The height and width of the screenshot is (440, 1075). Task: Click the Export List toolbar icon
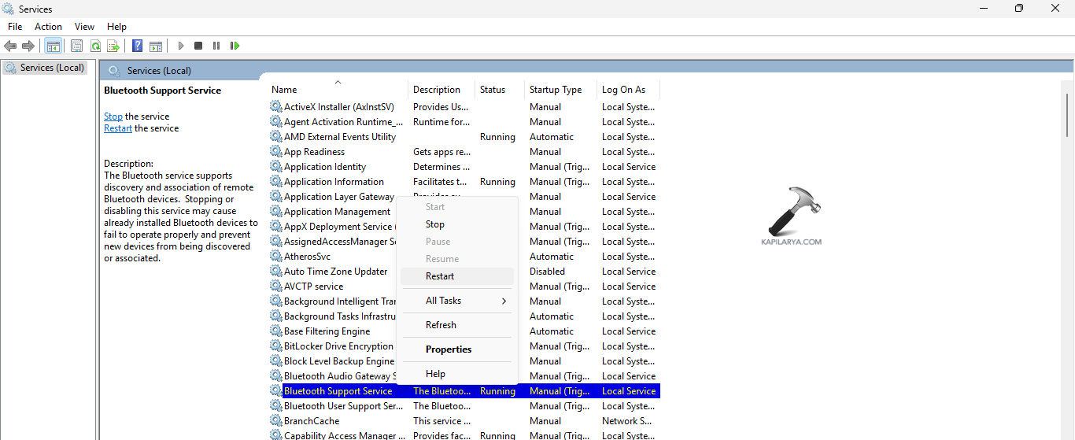tap(113, 46)
